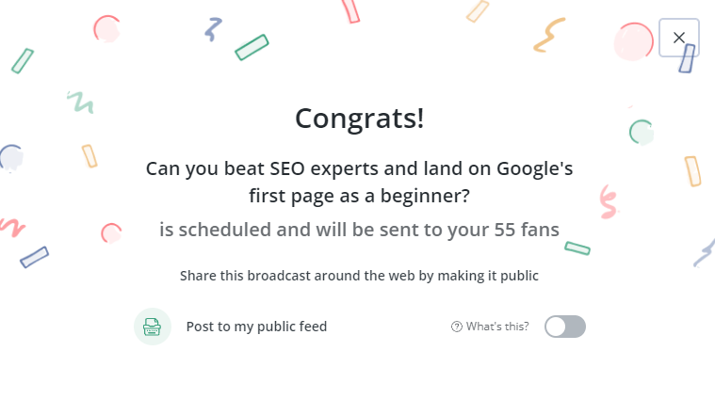Viewport: 715px width, 399px height.
Task: Click the "Share this broadcast around the web" text
Action: 359,276
